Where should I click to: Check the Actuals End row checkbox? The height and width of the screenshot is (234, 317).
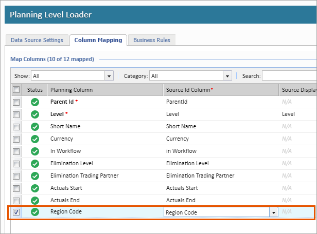tap(16, 201)
